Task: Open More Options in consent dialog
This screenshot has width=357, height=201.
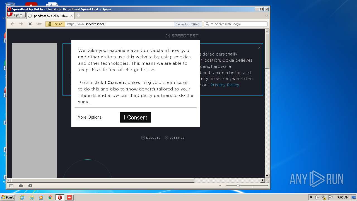Action: [x=90, y=117]
